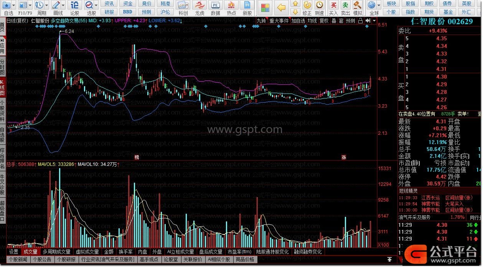Expand the chart toolbar dropdown triangle
This screenshot has width=483, height=267.
click(x=374, y=21)
